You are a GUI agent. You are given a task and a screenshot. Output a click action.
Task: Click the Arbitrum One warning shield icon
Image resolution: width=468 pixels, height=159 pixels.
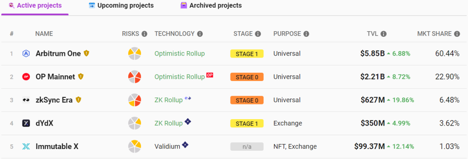[x=86, y=53]
